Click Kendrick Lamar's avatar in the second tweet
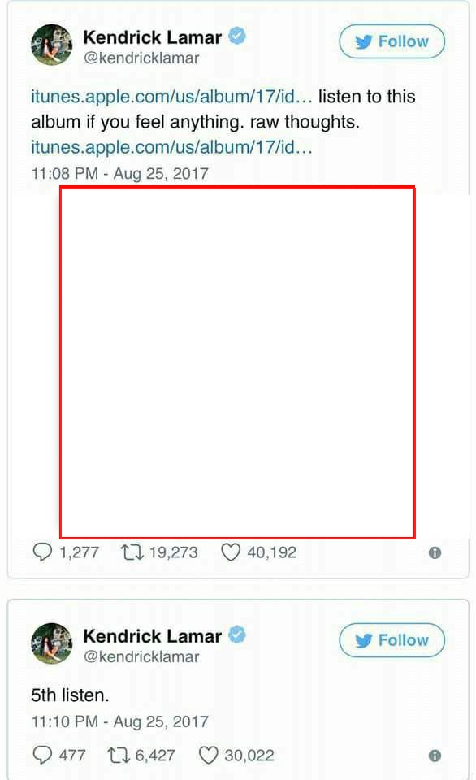 [x=52, y=643]
